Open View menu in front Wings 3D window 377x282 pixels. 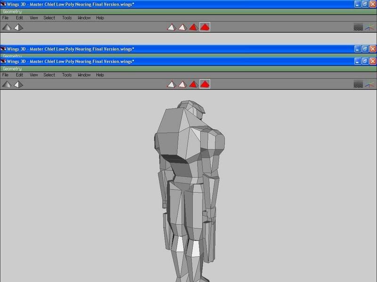(x=33, y=75)
